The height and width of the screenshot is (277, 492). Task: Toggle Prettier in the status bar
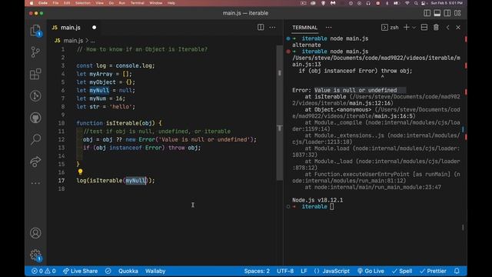pyautogui.click(x=433, y=271)
